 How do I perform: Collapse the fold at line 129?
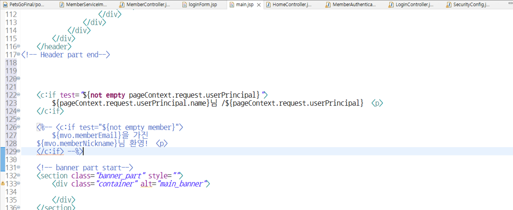(19, 151)
